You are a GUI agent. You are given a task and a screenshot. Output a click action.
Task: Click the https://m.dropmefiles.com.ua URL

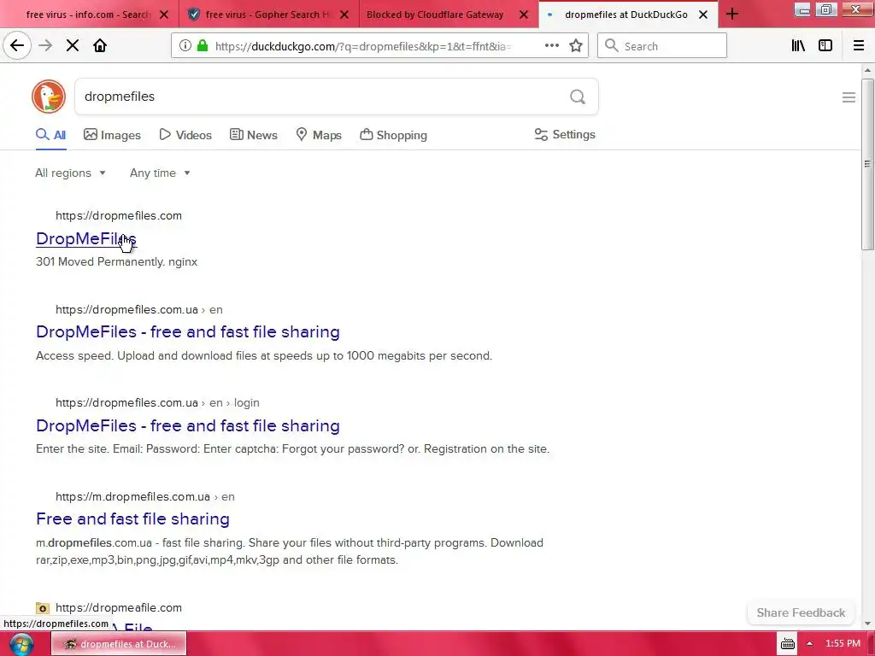pos(132,496)
